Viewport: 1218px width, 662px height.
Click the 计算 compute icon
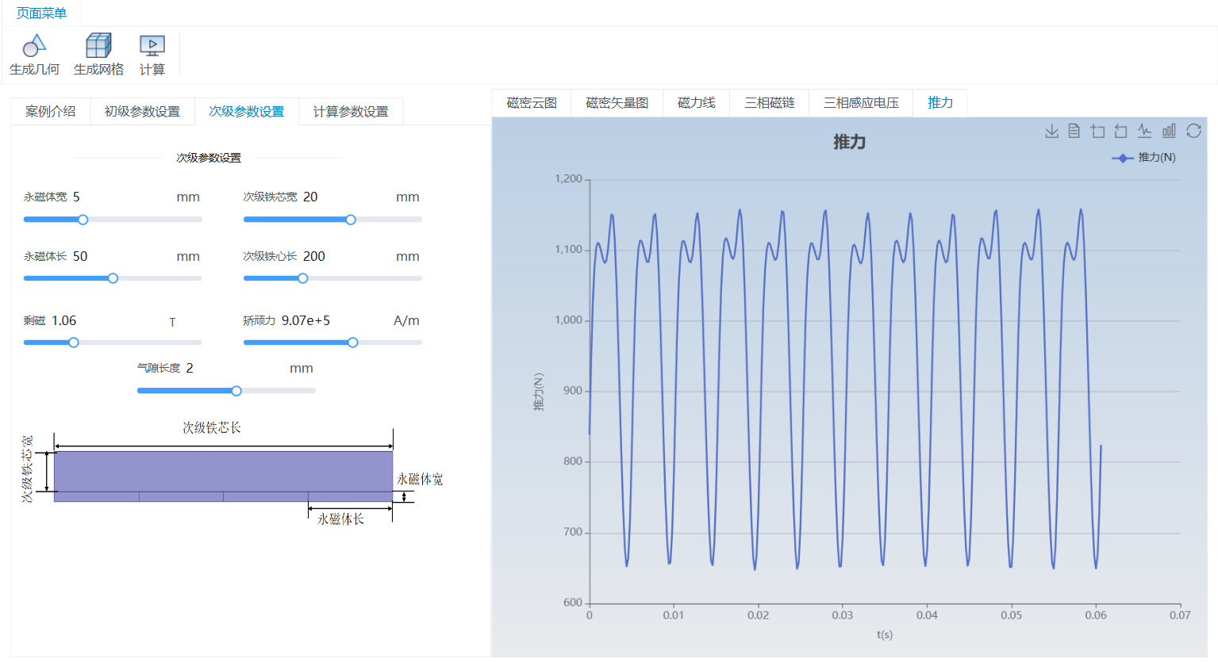[x=152, y=46]
